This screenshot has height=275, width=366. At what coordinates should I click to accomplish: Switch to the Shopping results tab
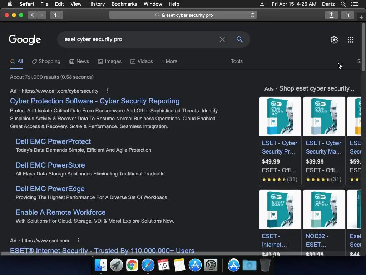[x=46, y=62]
